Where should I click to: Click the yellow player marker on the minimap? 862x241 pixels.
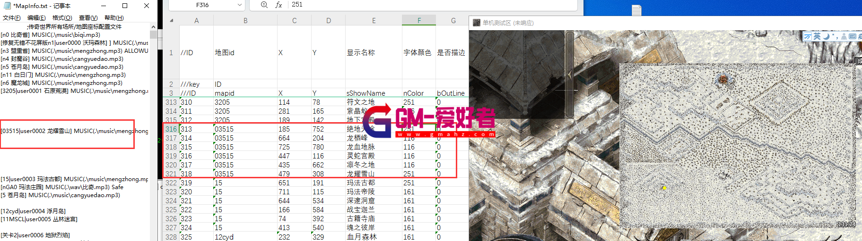coord(664,188)
